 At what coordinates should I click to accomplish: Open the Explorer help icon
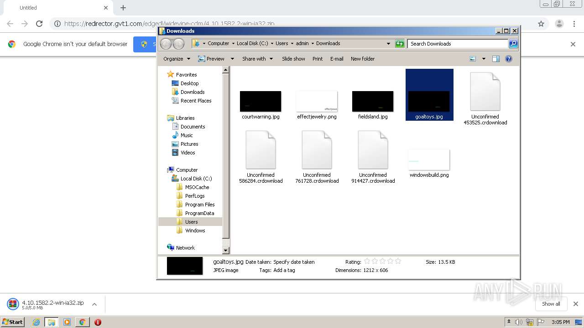[x=509, y=59]
